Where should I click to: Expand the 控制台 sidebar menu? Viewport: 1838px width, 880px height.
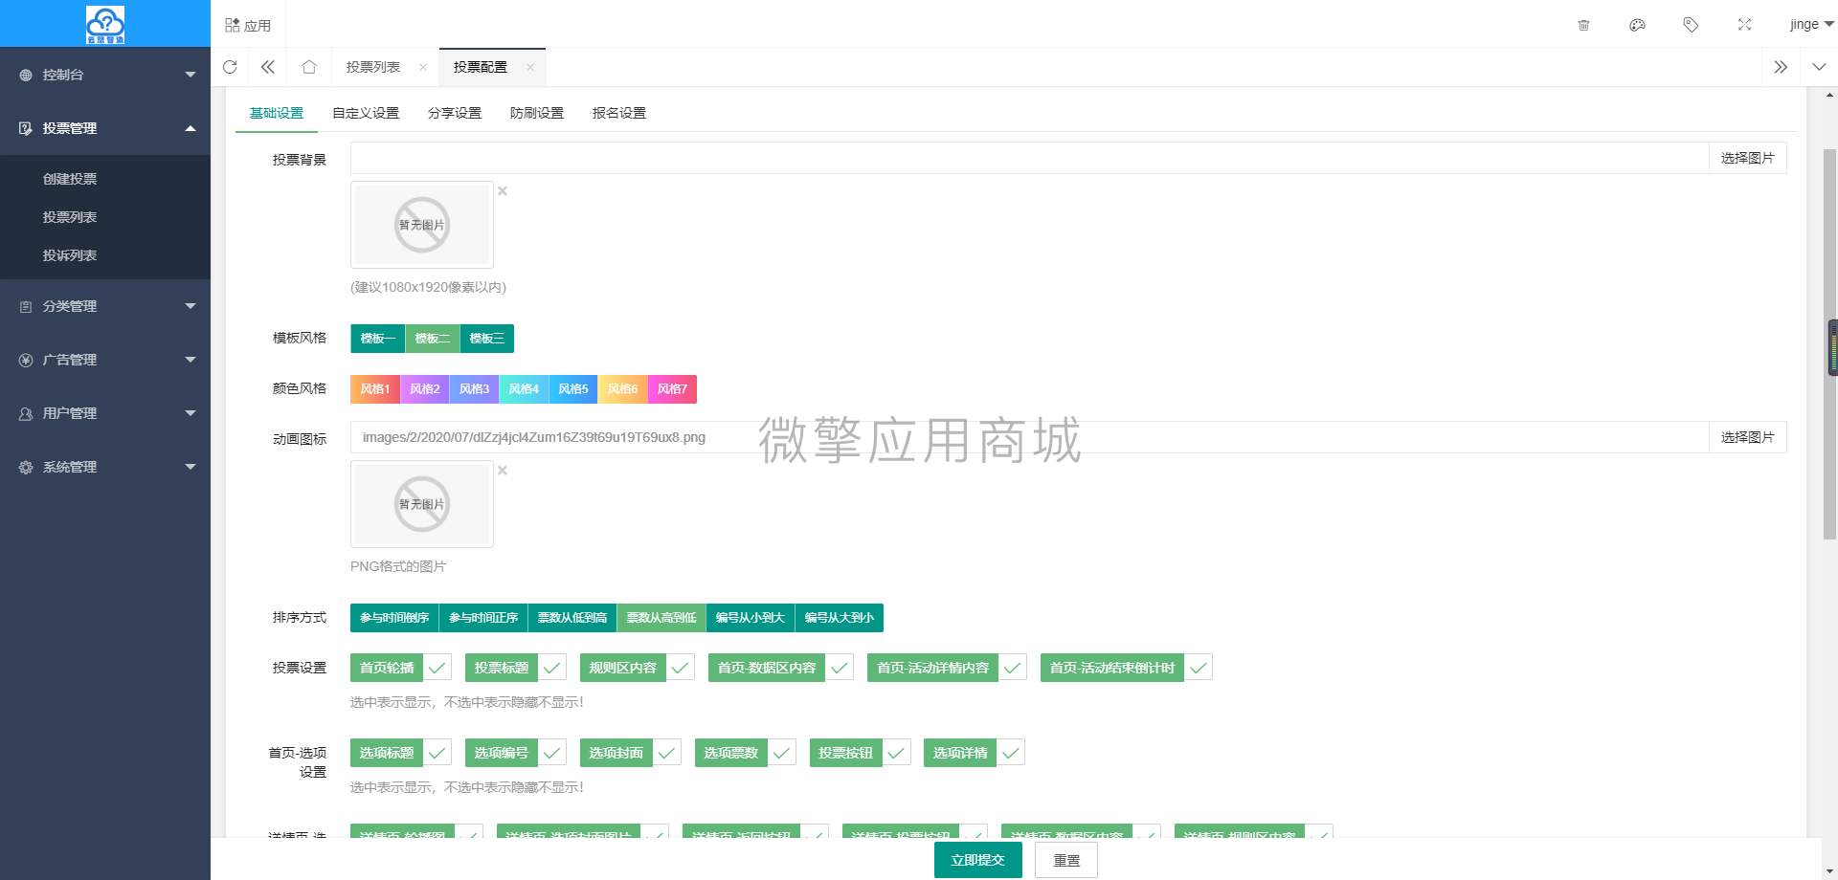click(x=191, y=75)
